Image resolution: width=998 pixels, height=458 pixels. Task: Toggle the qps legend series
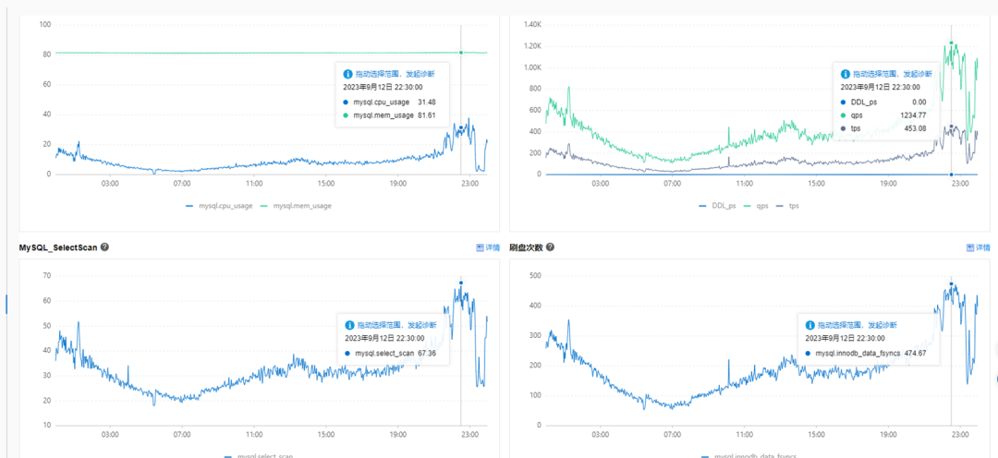[x=756, y=206]
